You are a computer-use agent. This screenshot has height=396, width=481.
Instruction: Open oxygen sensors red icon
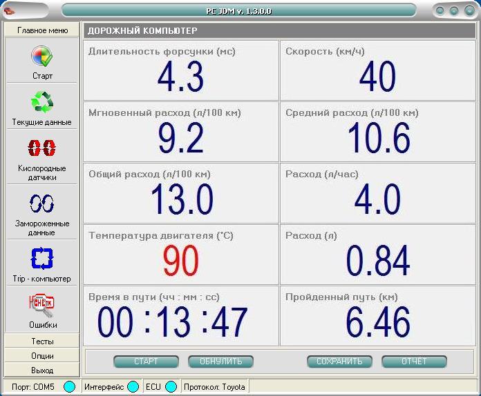tap(42, 148)
